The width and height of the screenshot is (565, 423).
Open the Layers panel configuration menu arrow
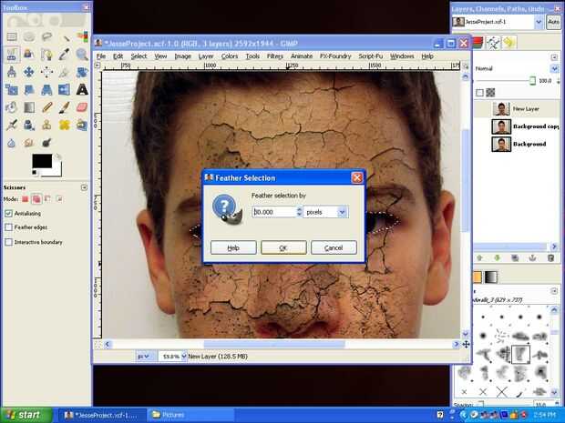[554, 56]
